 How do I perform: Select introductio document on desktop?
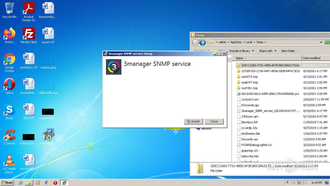pos(29,162)
